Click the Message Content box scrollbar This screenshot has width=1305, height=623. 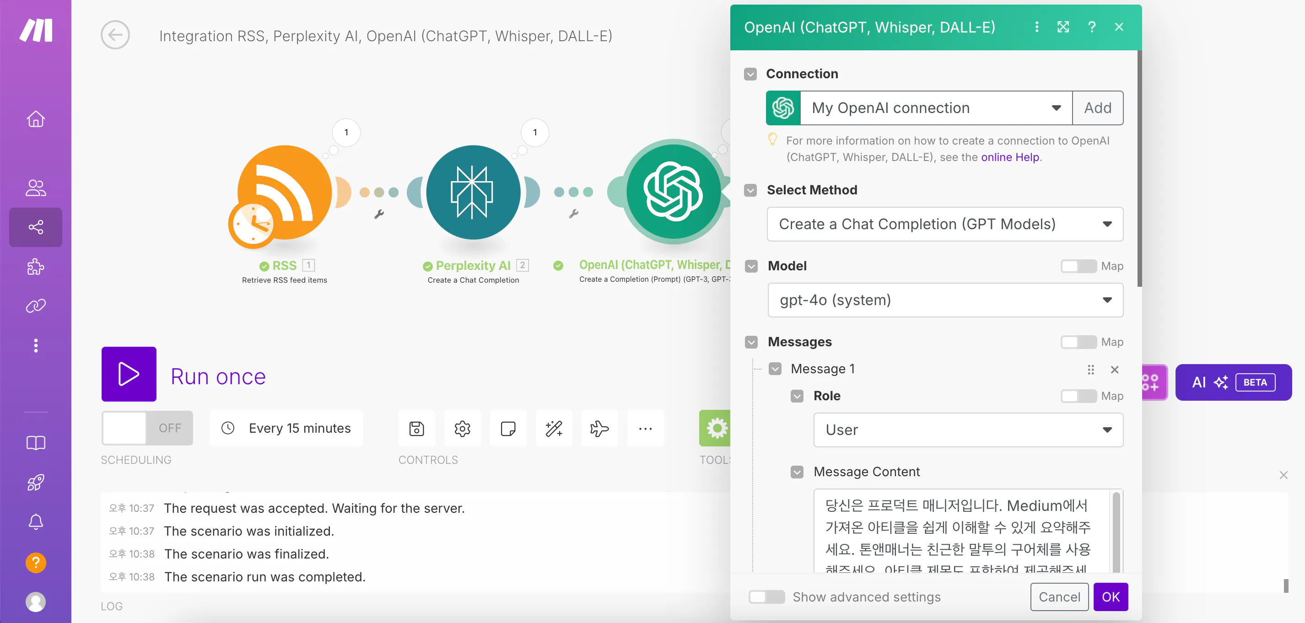pyautogui.click(x=1116, y=532)
